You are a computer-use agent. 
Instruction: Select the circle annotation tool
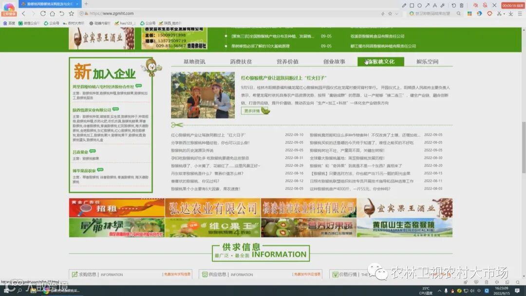(x=419, y=5)
